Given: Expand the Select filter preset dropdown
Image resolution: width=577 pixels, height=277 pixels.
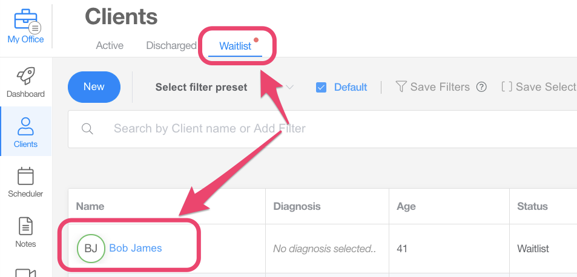Looking at the screenshot, I should click(289, 87).
